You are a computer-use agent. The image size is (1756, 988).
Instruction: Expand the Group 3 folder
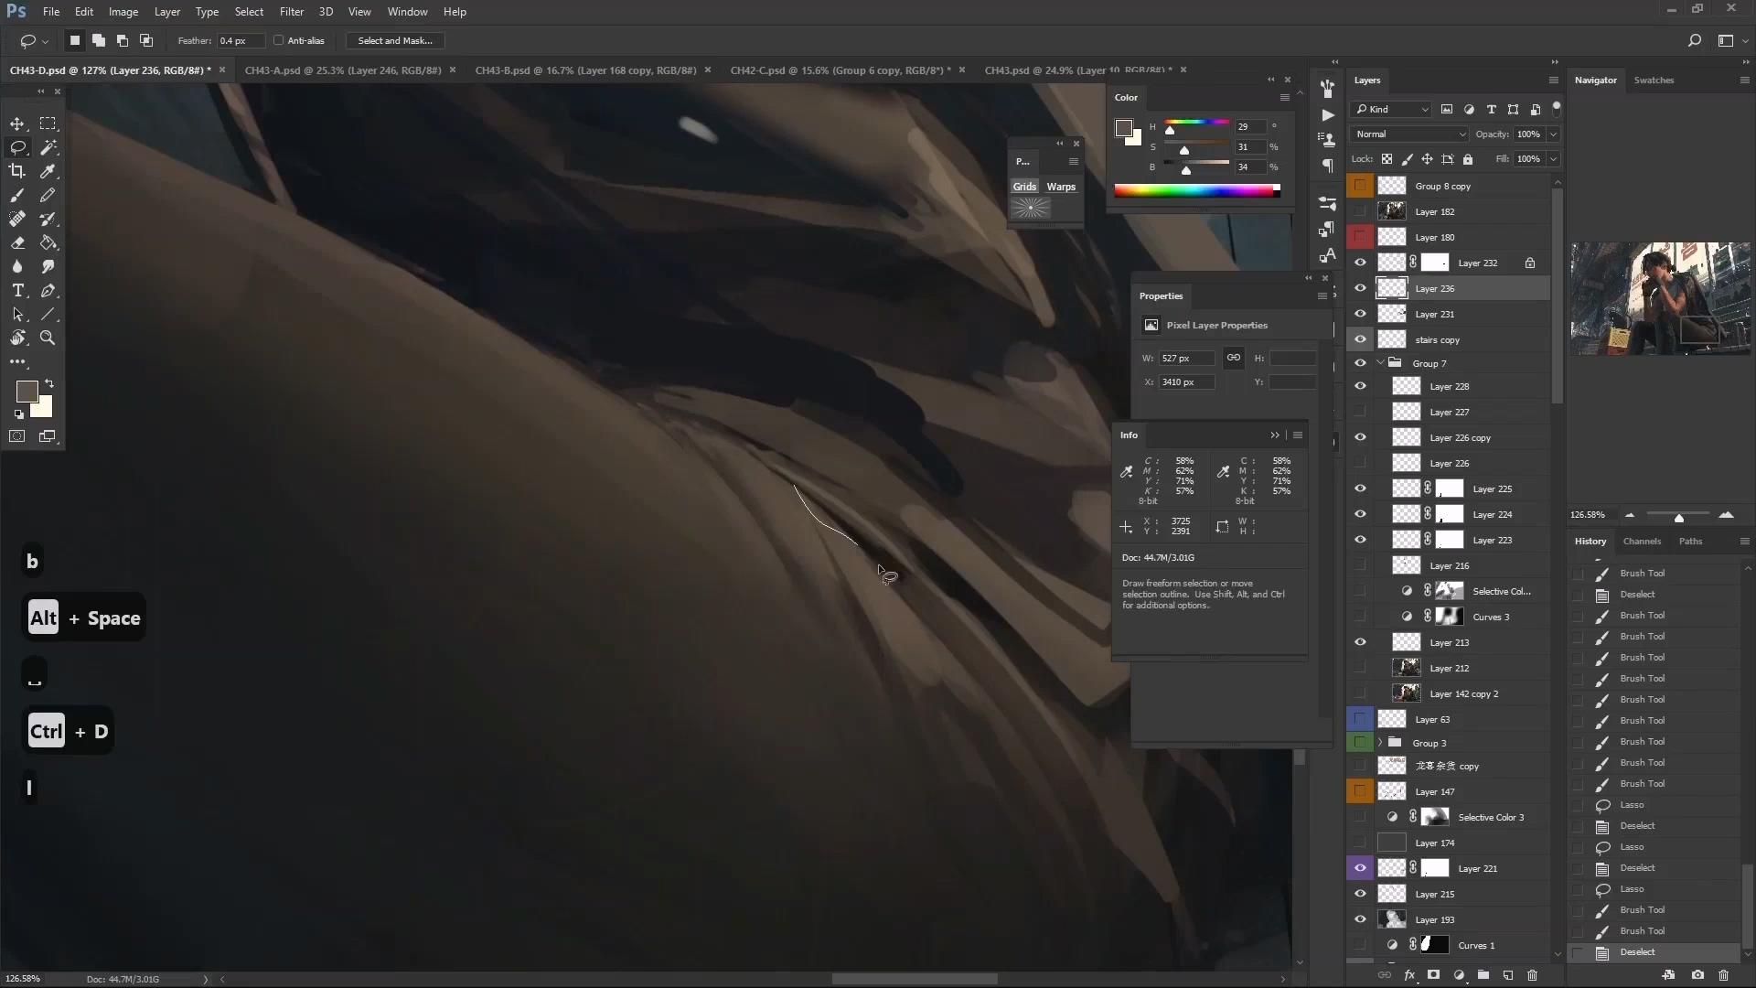(x=1380, y=743)
